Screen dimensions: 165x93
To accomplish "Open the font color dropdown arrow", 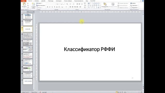I will 67,7.
